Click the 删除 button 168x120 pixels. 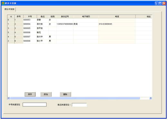65,94
